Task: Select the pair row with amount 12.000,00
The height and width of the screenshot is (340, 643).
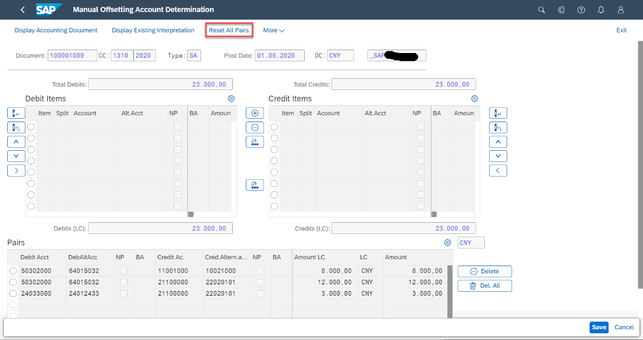Action: (x=13, y=282)
